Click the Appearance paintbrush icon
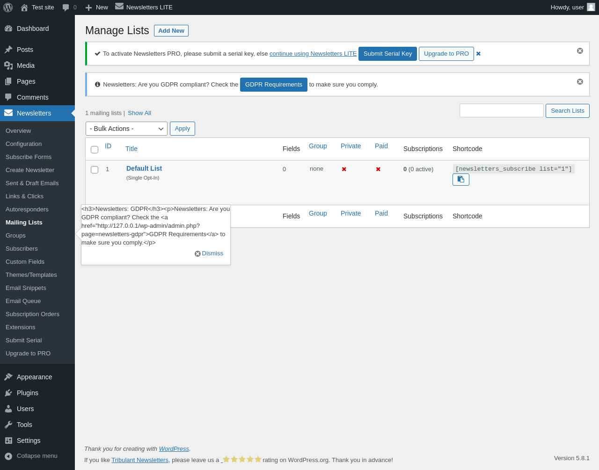This screenshot has width=599, height=470. pos(8,377)
